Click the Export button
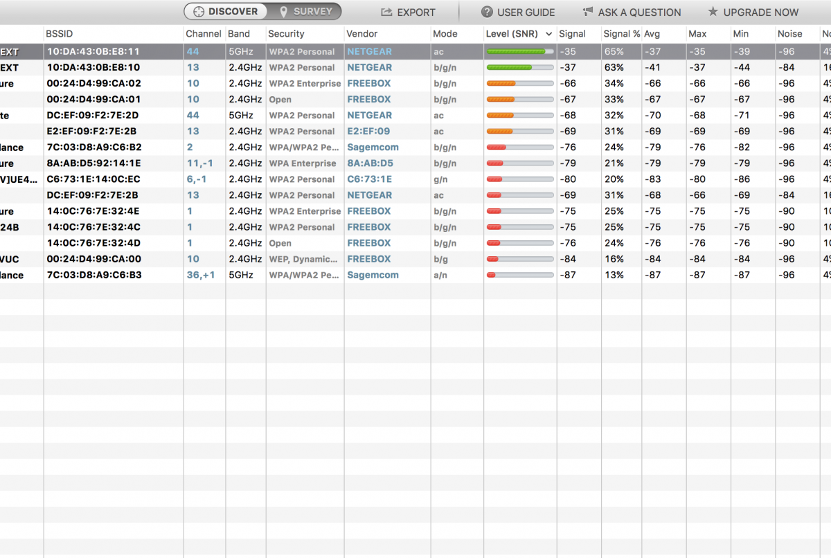 click(x=408, y=12)
